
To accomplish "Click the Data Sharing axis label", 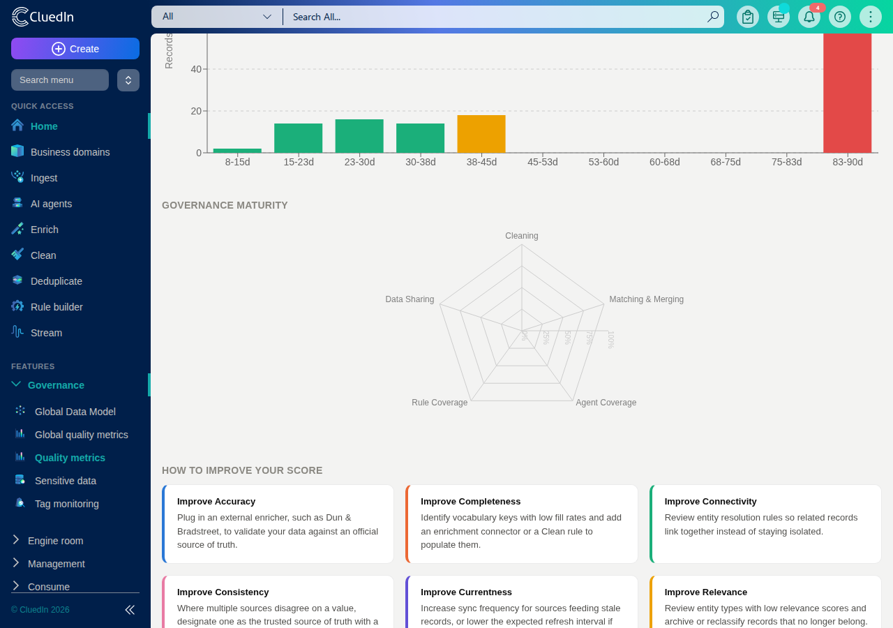I will click(410, 299).
